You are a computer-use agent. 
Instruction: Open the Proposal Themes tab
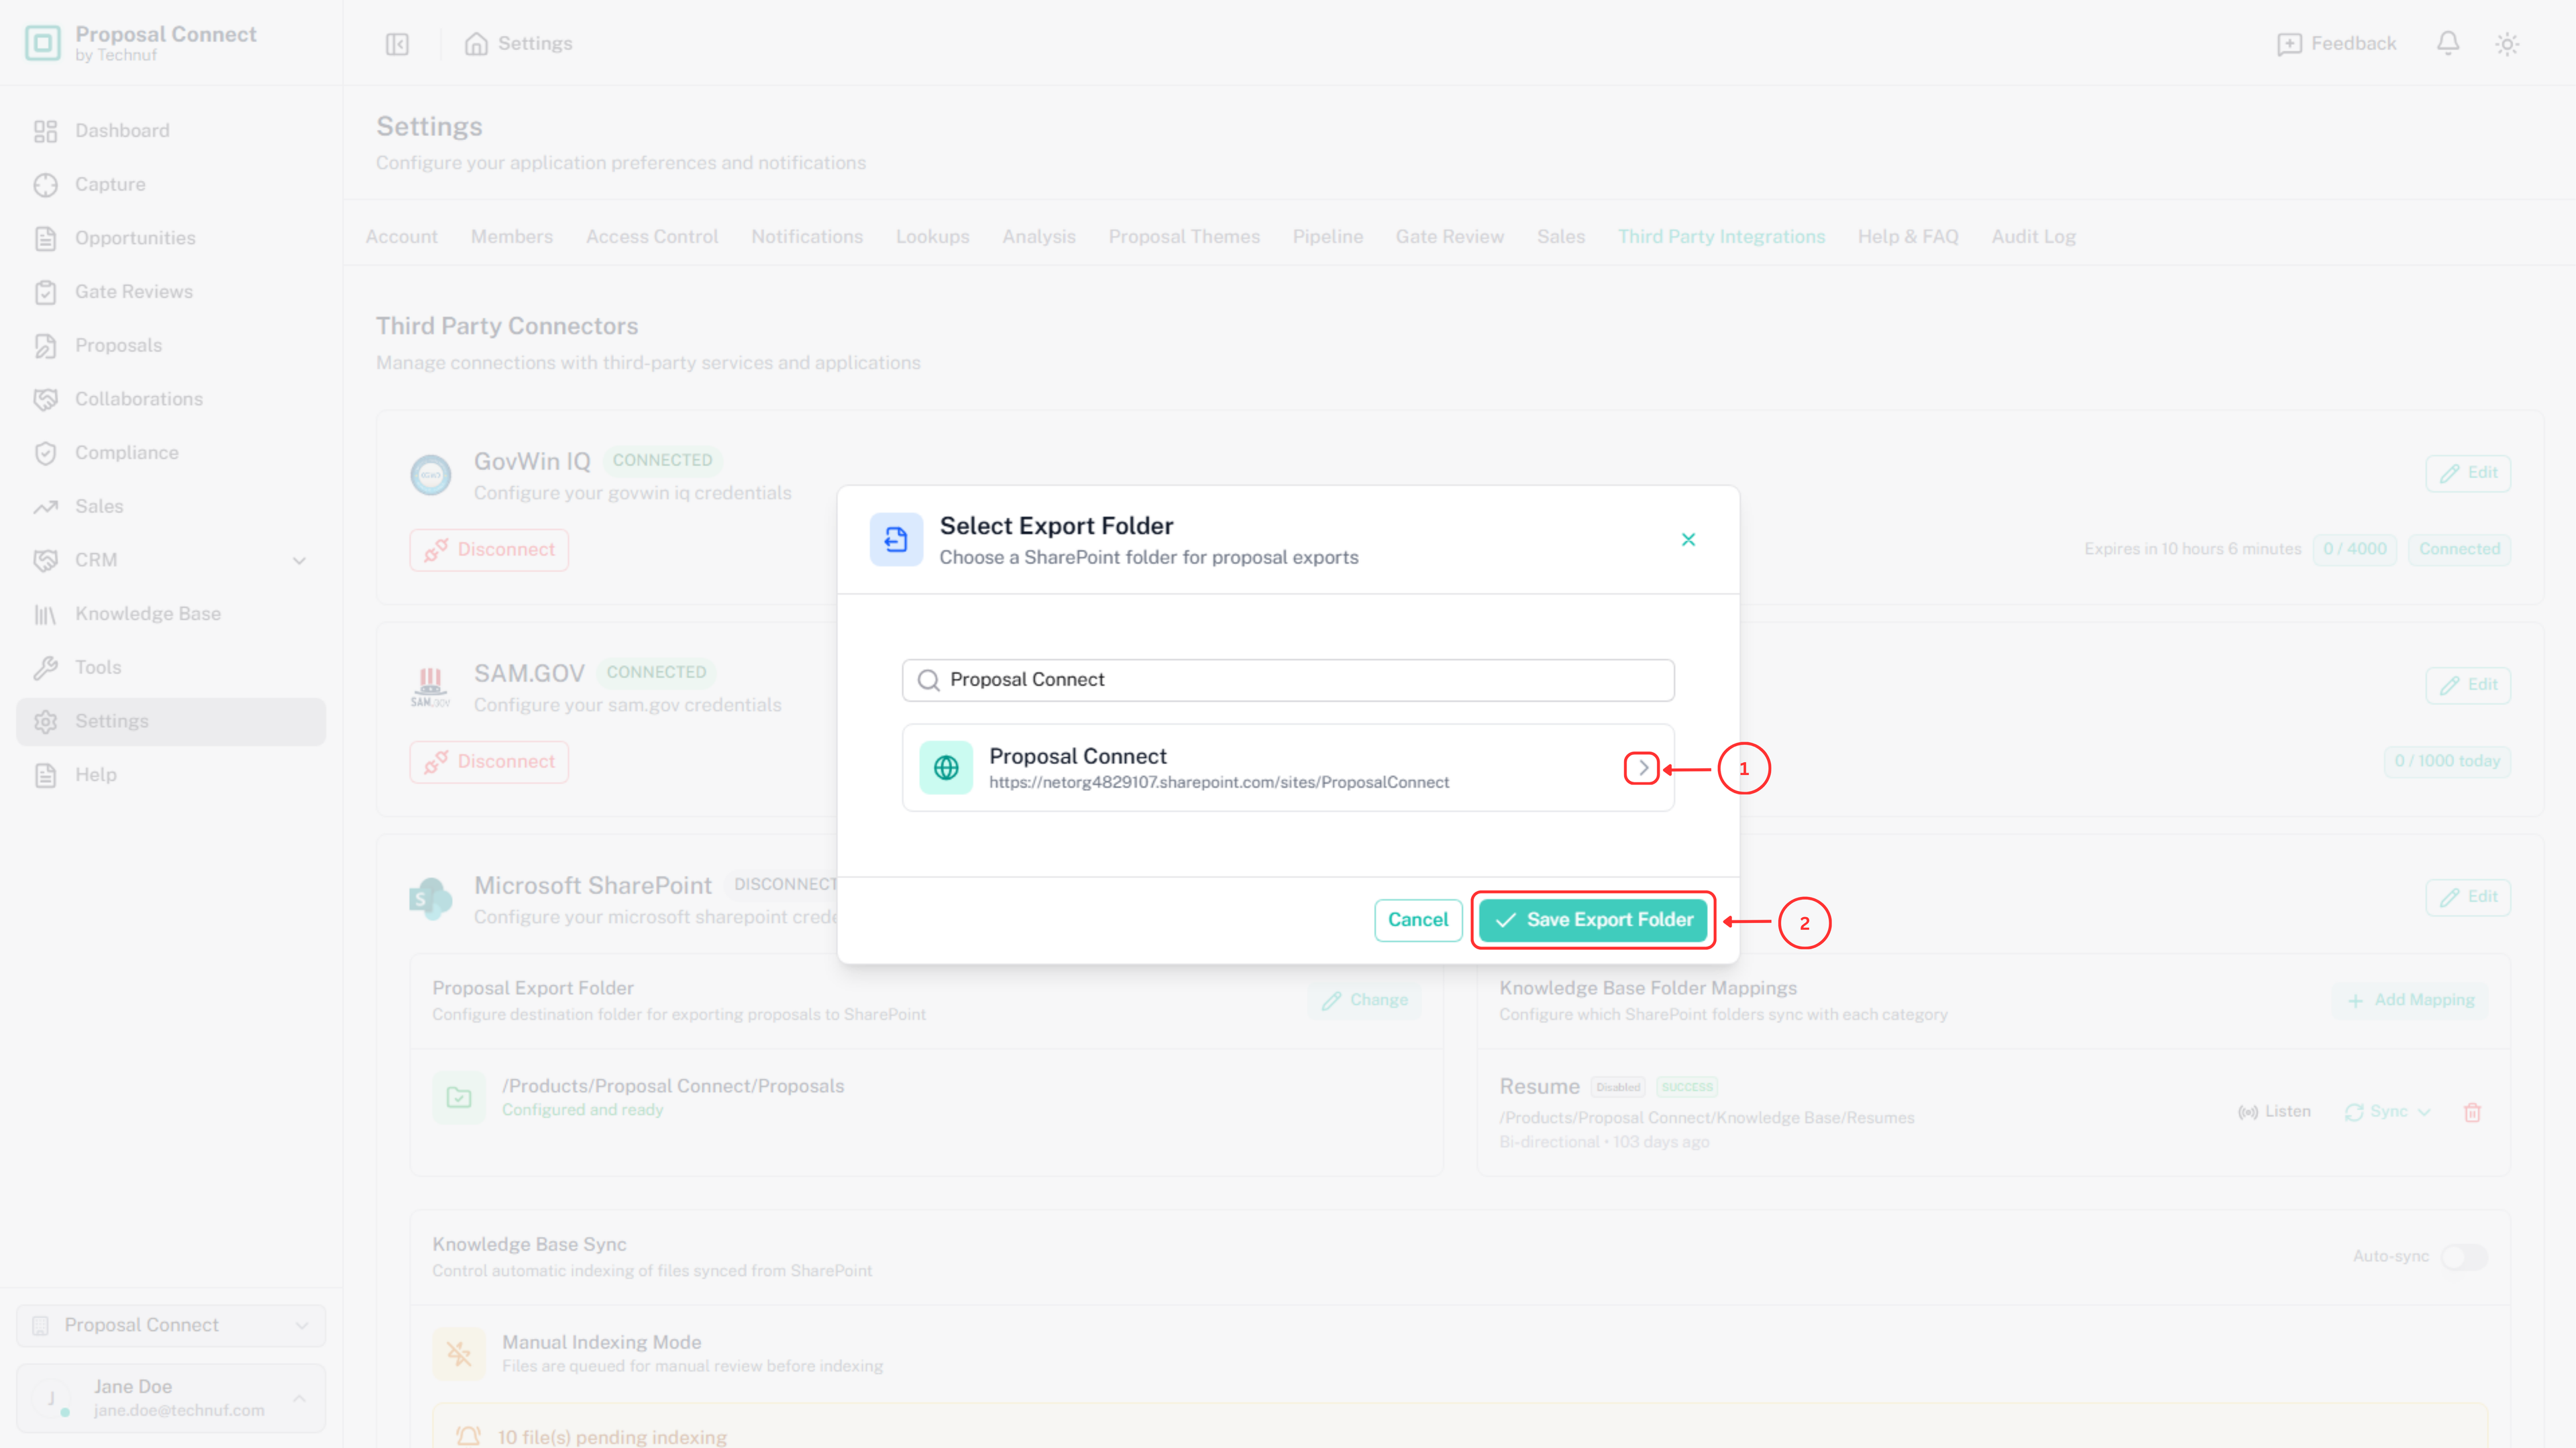1184,237
